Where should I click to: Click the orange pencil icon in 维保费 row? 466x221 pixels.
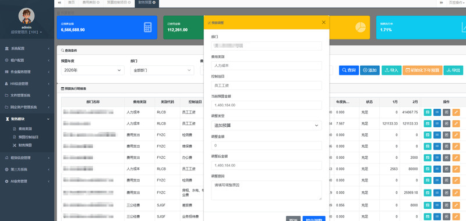456,146
